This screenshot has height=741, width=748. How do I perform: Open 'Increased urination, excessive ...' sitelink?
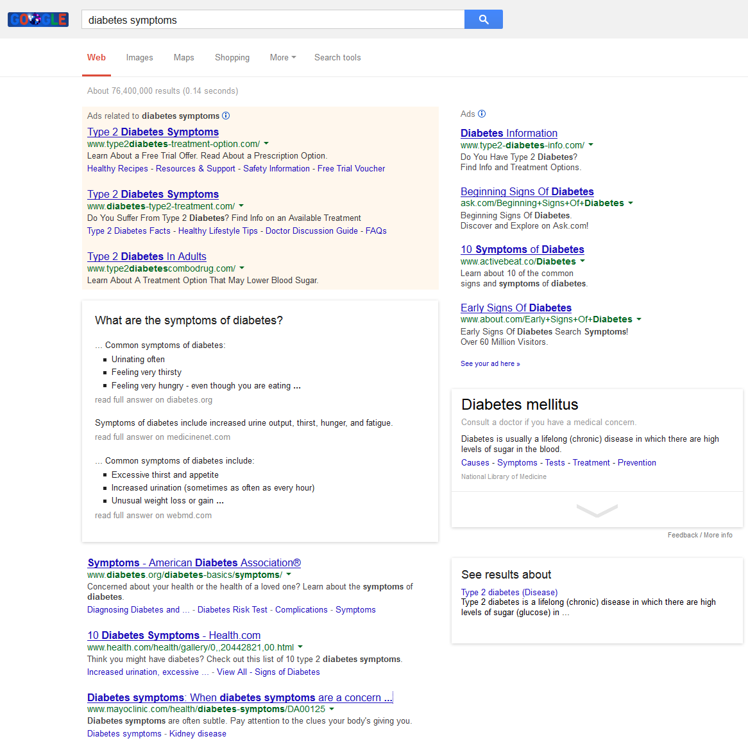click(148, 672)
